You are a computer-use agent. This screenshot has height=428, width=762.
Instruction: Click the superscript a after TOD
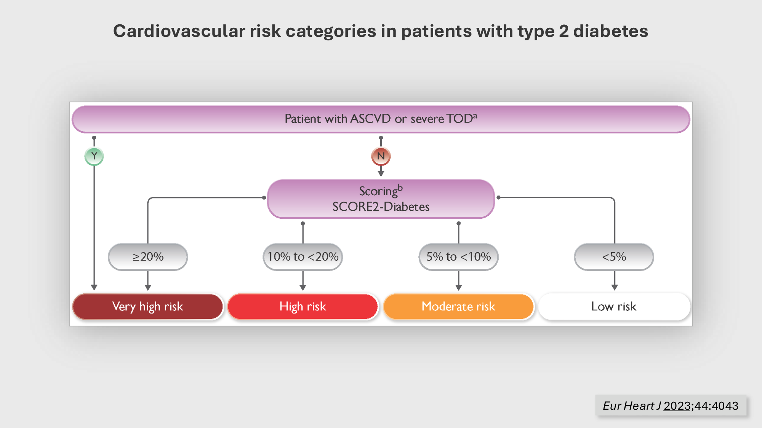pos(475,116)
